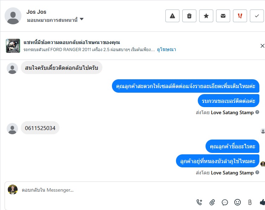The width and height of the screenshot is (265, 210).
Task: Close the ad reply banner
Action: tap(262, 46)
